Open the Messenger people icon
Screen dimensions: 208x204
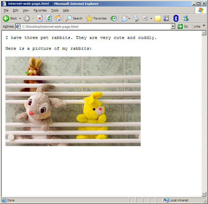click(185, 18)
